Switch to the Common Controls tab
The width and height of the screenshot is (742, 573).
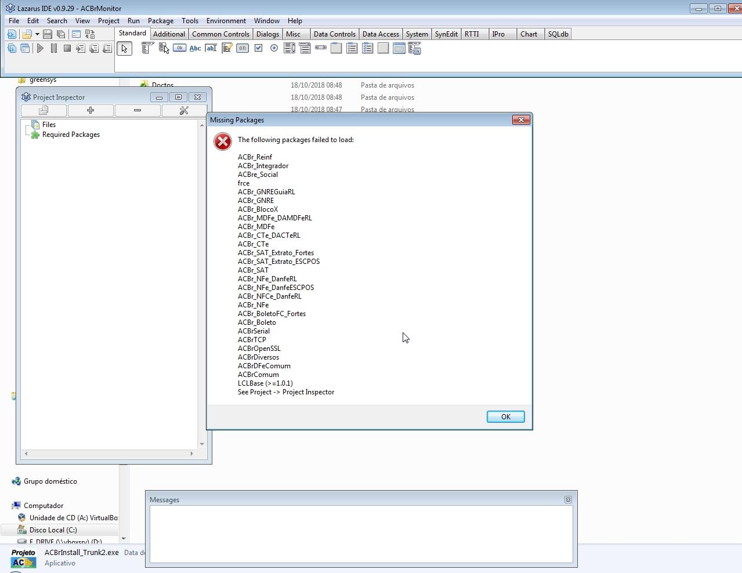pos(220,34)
